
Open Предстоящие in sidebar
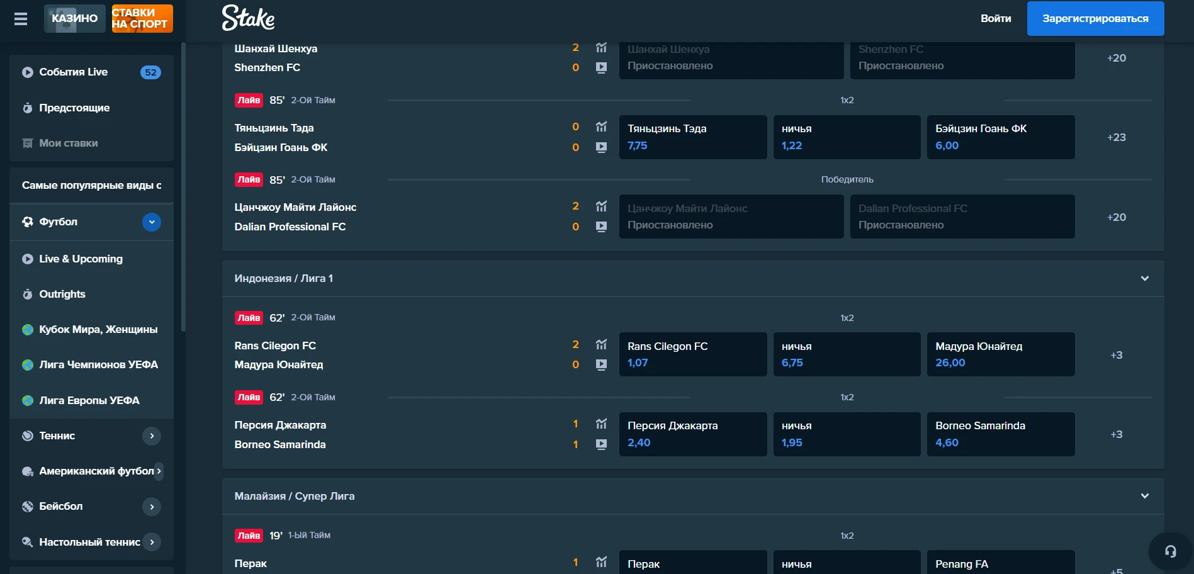tap(91, 108)
